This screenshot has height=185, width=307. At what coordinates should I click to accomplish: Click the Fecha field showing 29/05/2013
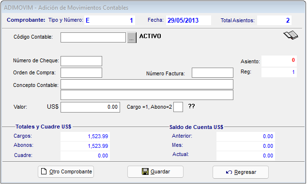[x=188, y=20]
